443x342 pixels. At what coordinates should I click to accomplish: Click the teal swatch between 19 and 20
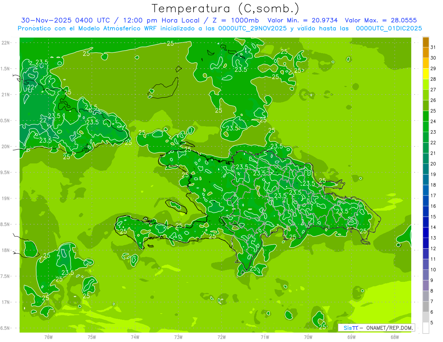[x=426, y=169]
